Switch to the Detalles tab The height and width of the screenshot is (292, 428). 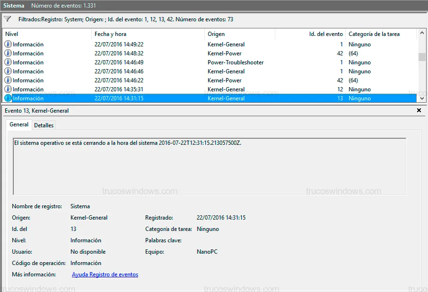tap(44, 125)
